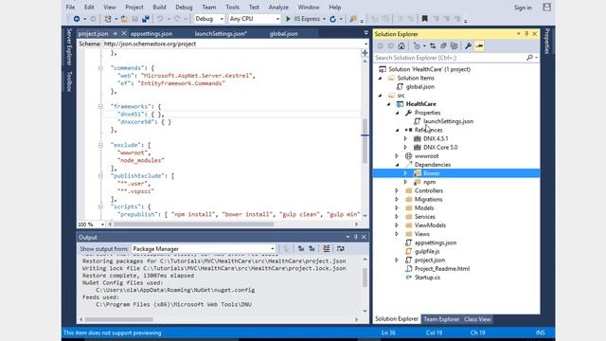
Task: Click the Browser Refresh icon
Action: tap(332, 19)
